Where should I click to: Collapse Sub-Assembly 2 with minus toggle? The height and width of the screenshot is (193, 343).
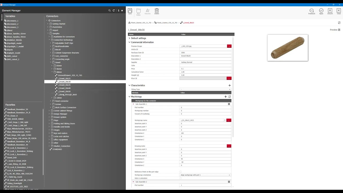pyautogui.click(x=133, y=182)
